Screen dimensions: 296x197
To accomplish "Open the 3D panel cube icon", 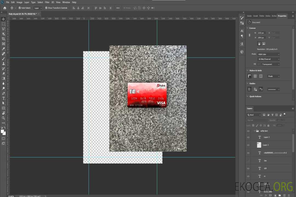I will pyautogui.click(x=242, y=52).
